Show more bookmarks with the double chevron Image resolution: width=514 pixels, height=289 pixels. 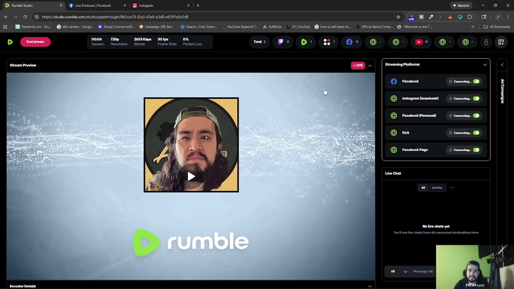(x=473, y=27)
